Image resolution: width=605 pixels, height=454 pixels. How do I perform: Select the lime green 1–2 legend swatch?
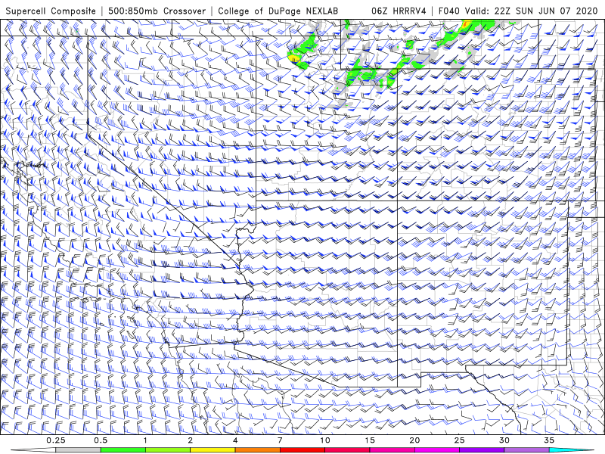tap(167, 450)
